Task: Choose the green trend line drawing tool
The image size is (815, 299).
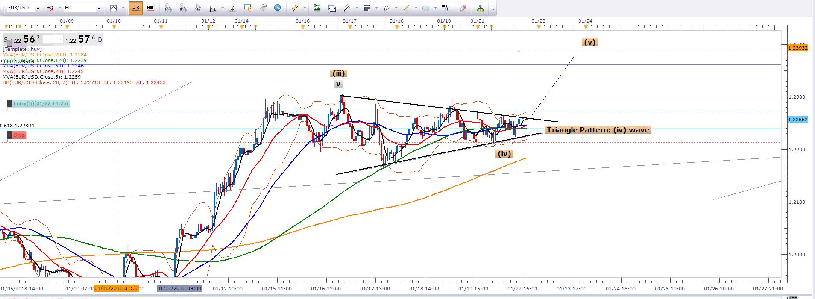Action: click(406, 8)
